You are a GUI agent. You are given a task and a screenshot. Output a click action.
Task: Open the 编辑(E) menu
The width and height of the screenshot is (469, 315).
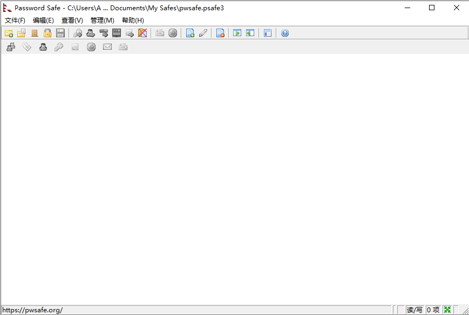[43, 20]
